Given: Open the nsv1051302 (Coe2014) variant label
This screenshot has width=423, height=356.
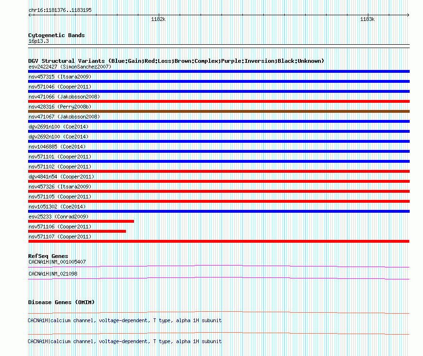Looking at the screenshot, I should (57, 207).
